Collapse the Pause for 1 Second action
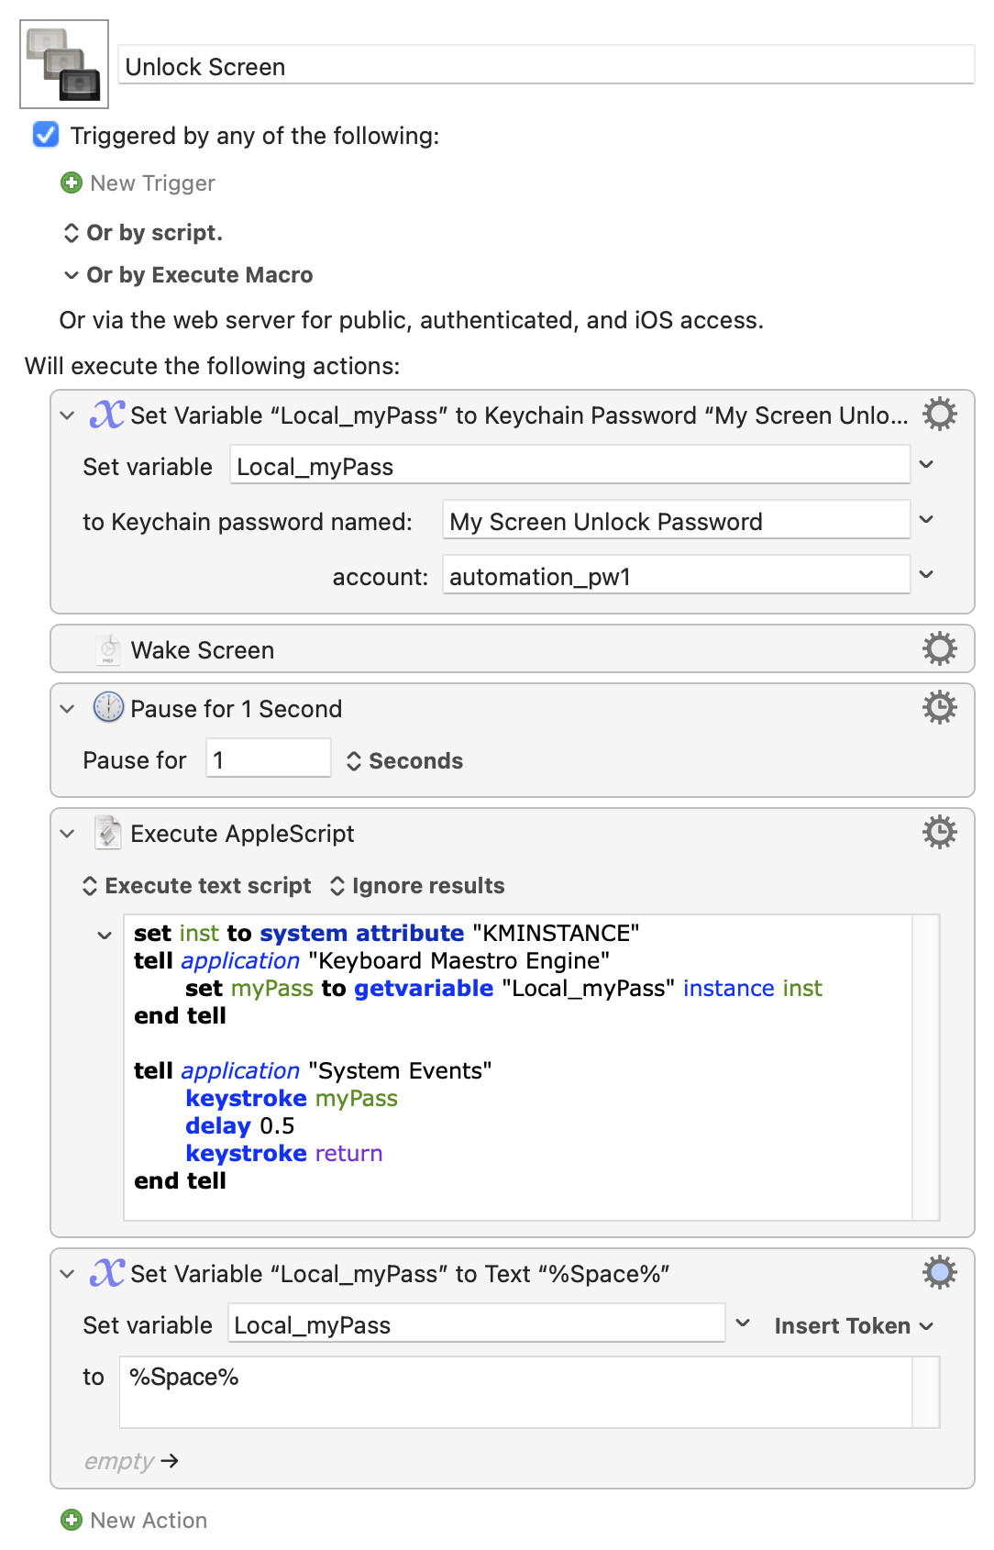This screenshot has height=1550, width=994. 67,709
